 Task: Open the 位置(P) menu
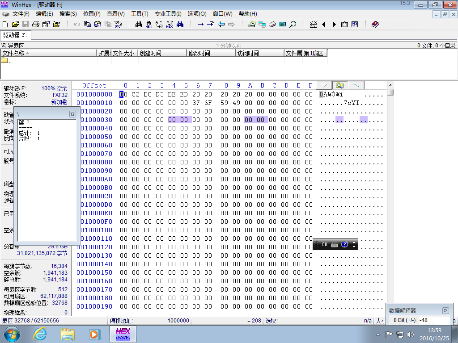92,14
